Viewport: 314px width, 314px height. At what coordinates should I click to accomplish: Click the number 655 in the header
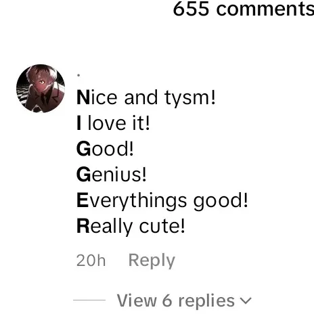click(x=191, y=9)
